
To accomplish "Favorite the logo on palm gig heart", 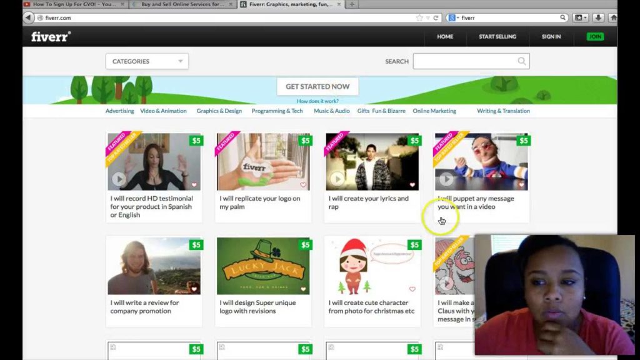I will (x=303, y=185).
